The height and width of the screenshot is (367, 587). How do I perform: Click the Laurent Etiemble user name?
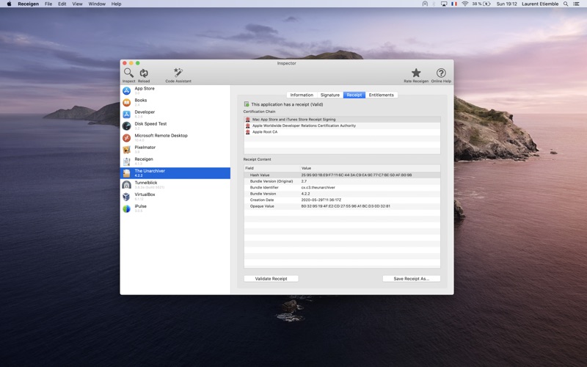point(540,4)
